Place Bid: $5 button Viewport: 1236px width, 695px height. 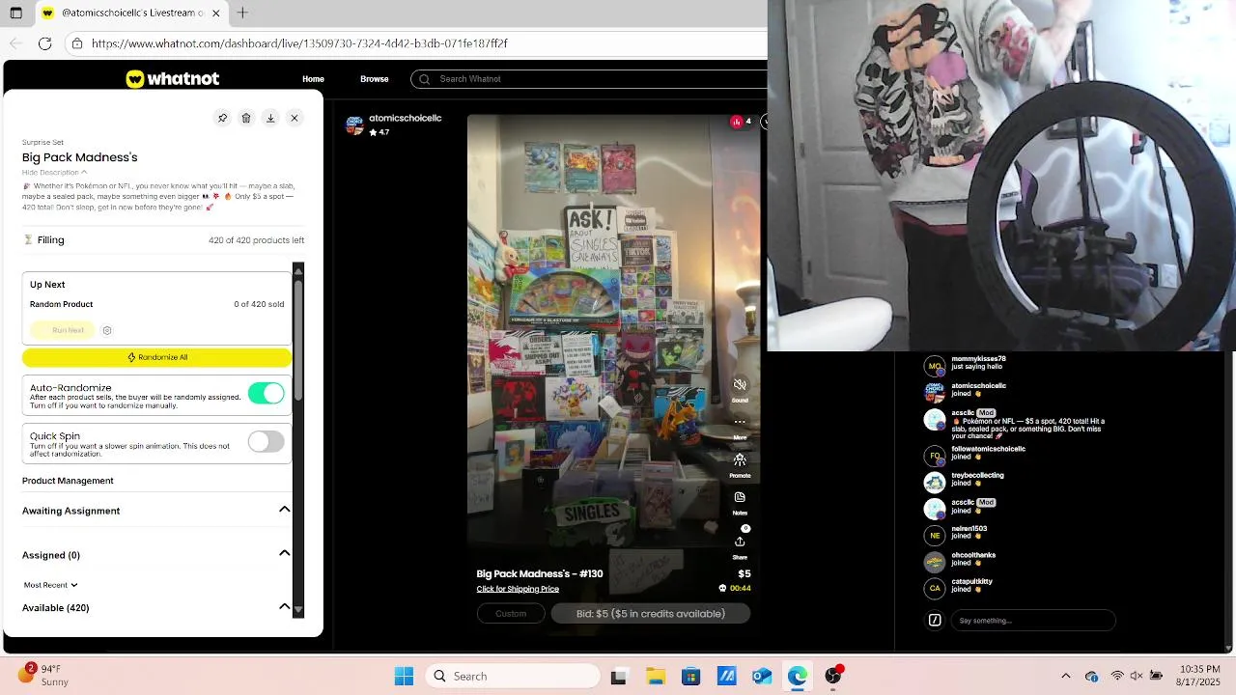[651, 614]
